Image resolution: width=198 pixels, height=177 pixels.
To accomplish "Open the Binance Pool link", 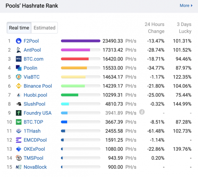I will click(x=38, y=86).
